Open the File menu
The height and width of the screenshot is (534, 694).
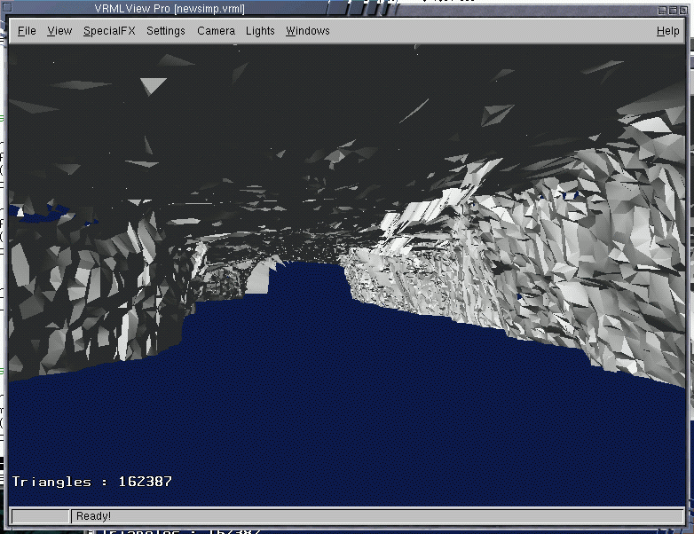pyautogui.click(x=27, y=31)
